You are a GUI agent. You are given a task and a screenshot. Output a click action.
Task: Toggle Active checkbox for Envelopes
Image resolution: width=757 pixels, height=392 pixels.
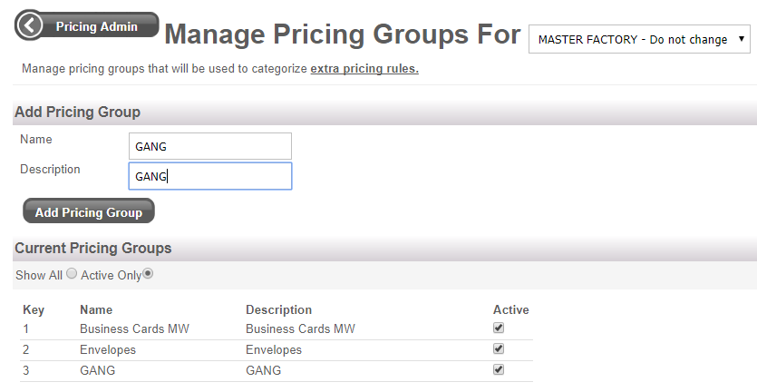499,349
